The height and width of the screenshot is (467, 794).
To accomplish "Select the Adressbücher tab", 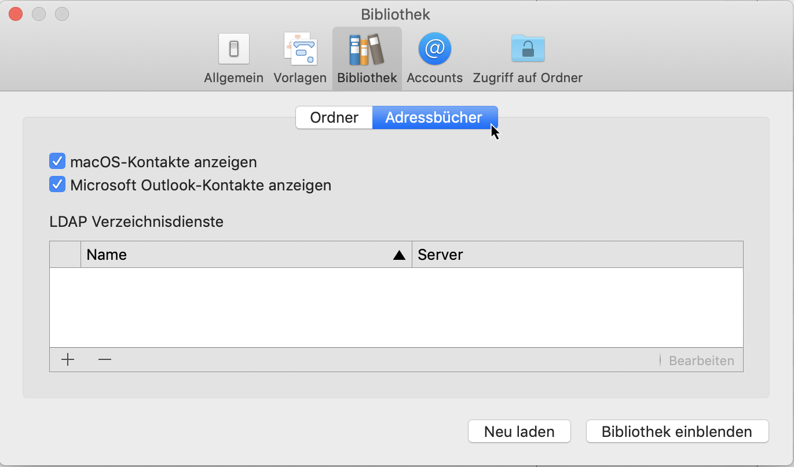I will [435, 117].
